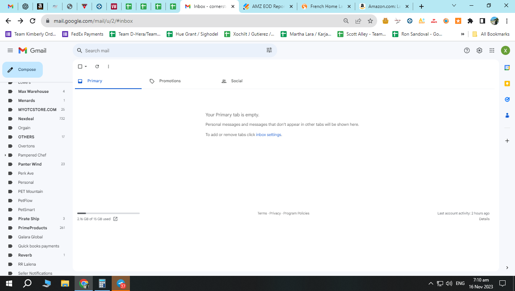The image size is (515, 291).
Task: Open the Gmail main menu hamburger icon
Action: tap(10, 50)
